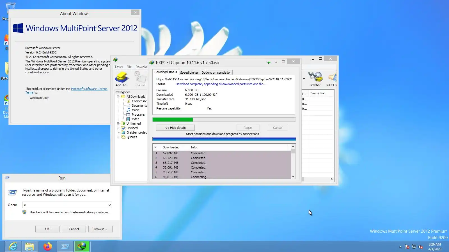Click the IDM globe icon in main window title

[x=115, y=60]
